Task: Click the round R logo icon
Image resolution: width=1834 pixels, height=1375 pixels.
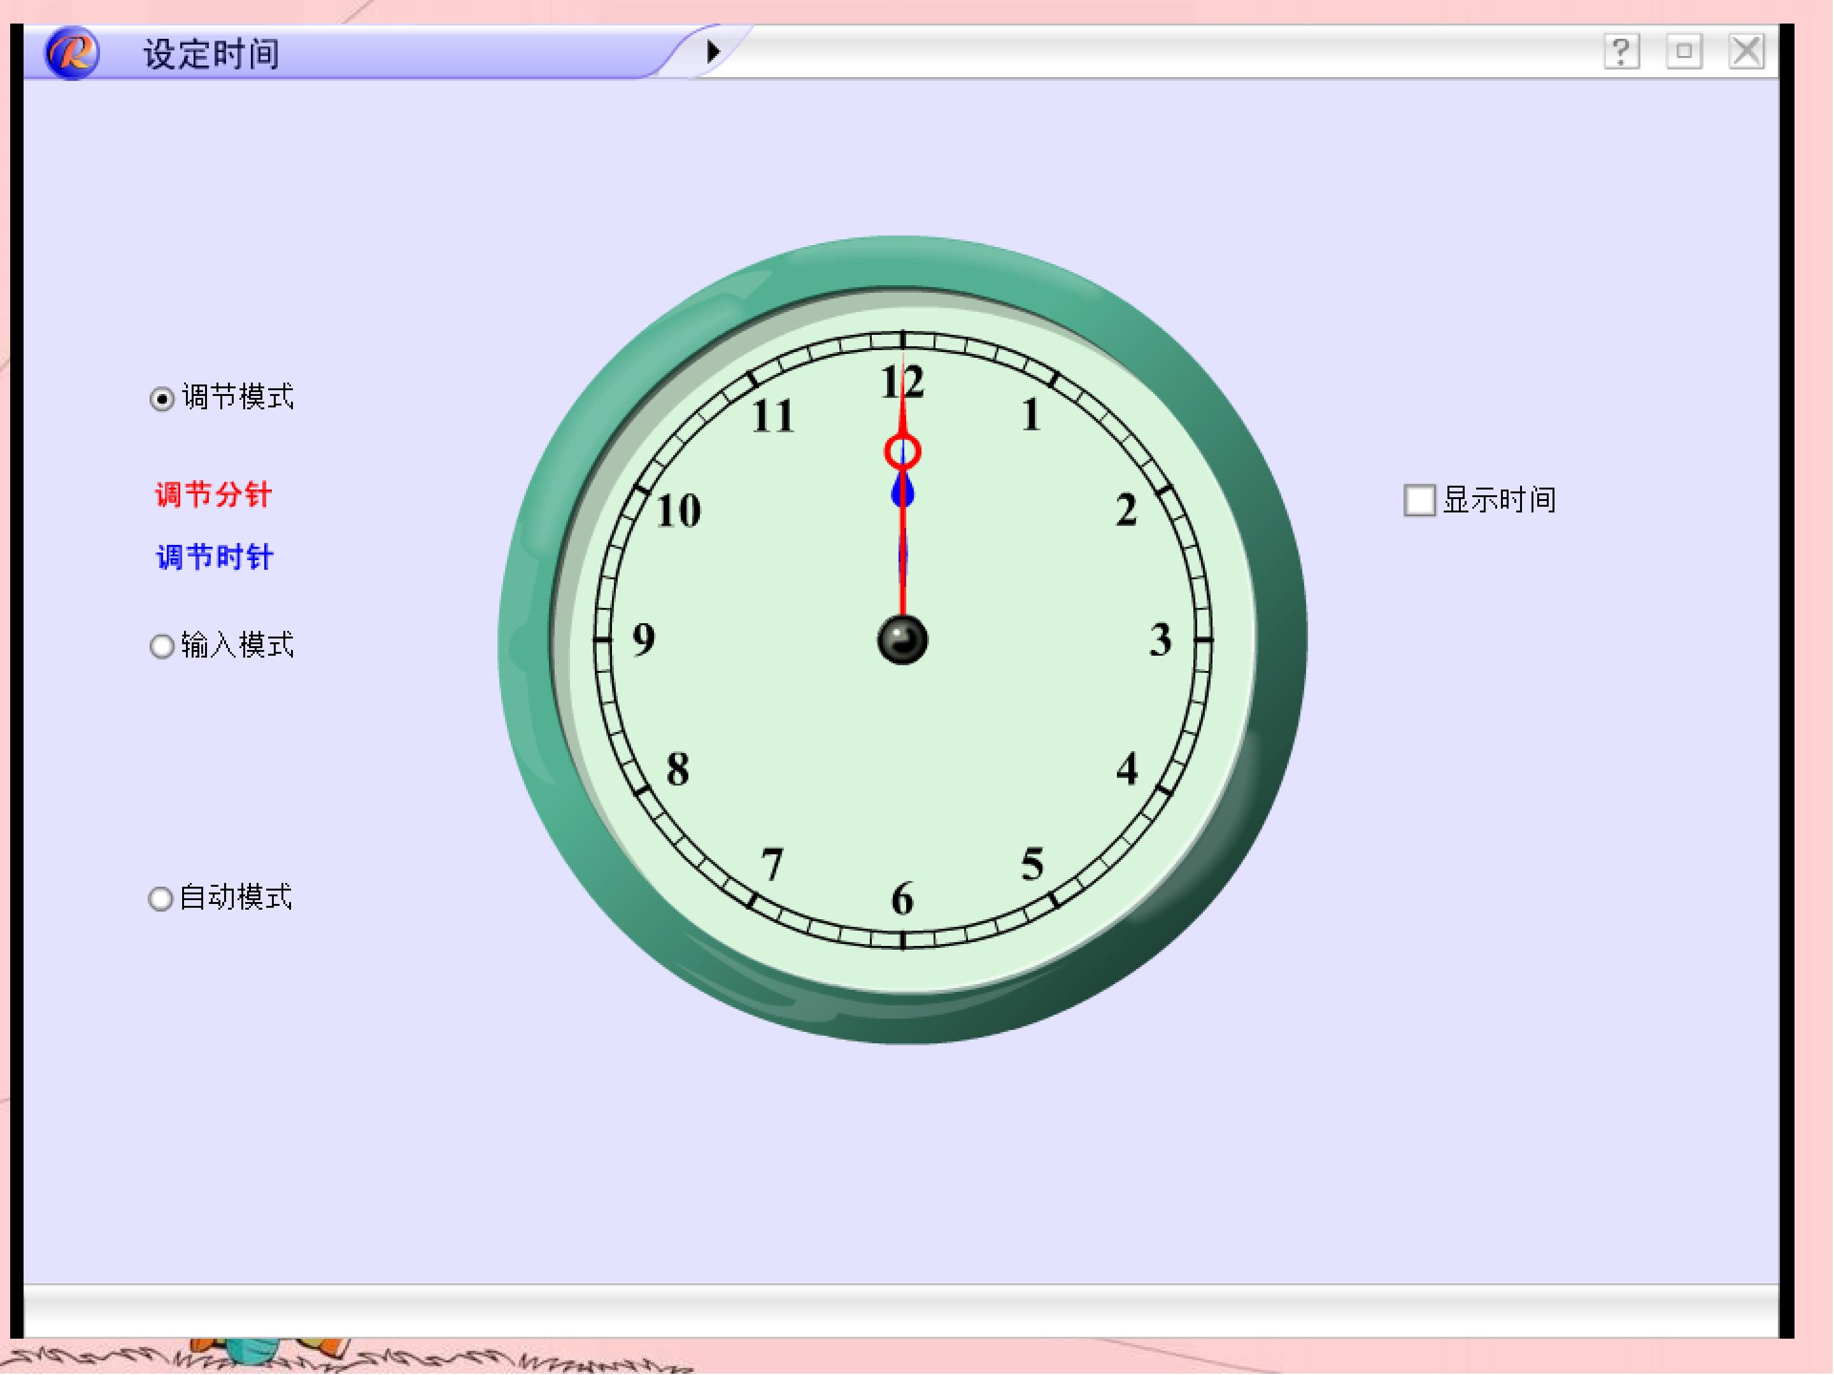Action: (x=72, y=52)
